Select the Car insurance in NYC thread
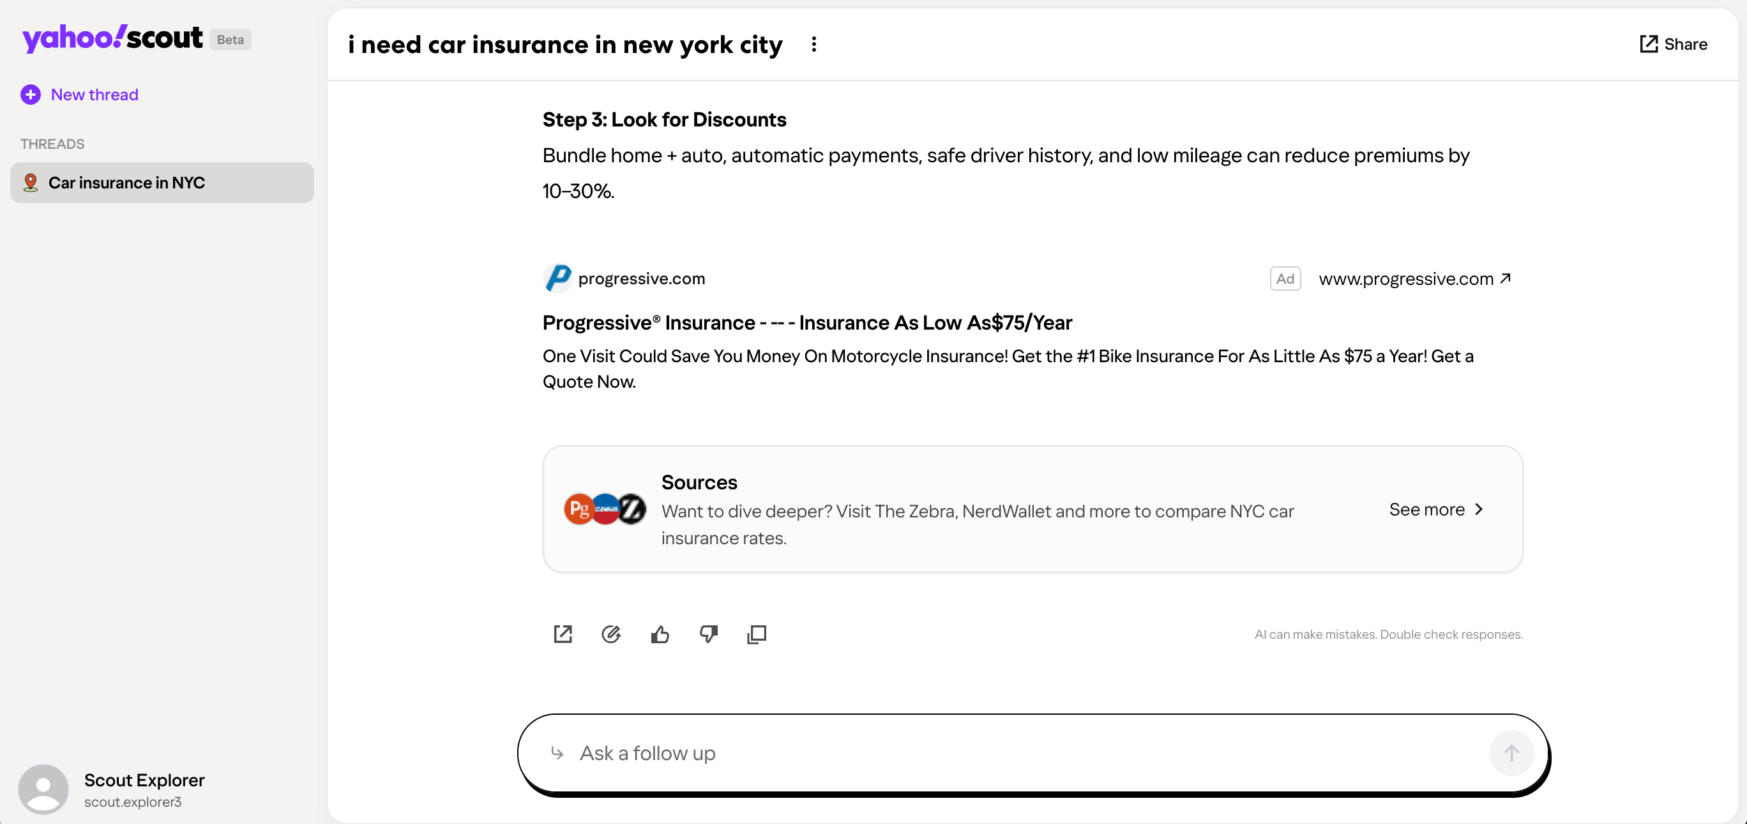 click(161, 183)
